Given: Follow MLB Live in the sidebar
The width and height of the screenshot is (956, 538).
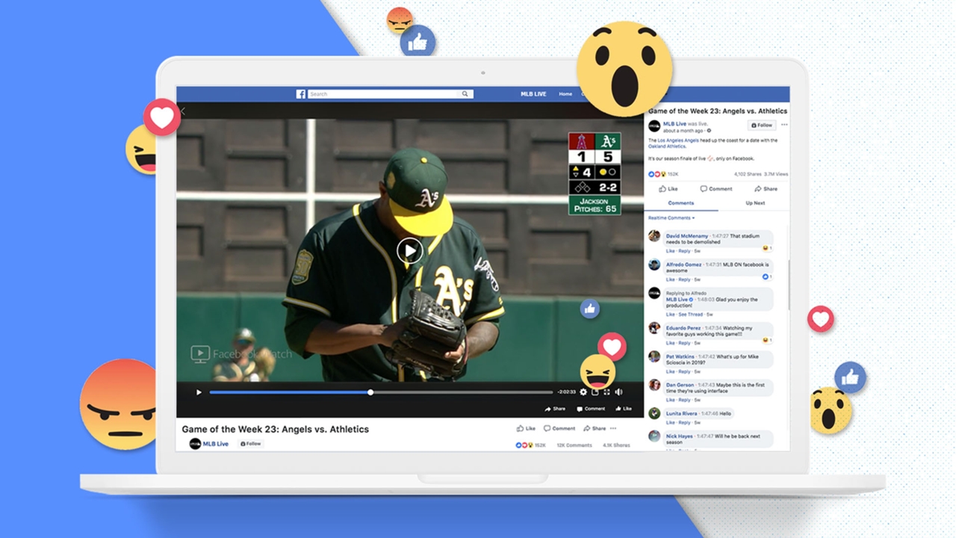Looking at the screenshot, I should pyautogui.click(x=762, y=125).
